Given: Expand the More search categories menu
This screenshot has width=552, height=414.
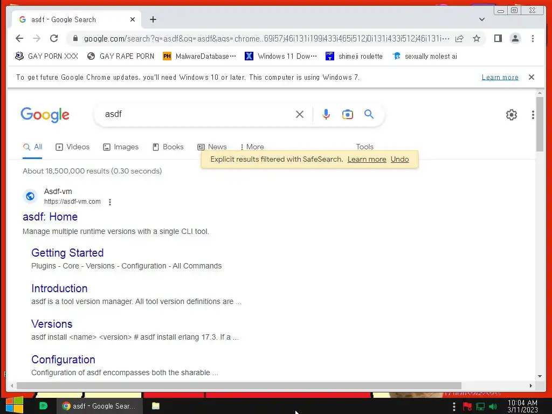Looking at the screenshot, I should coord(252,147).
